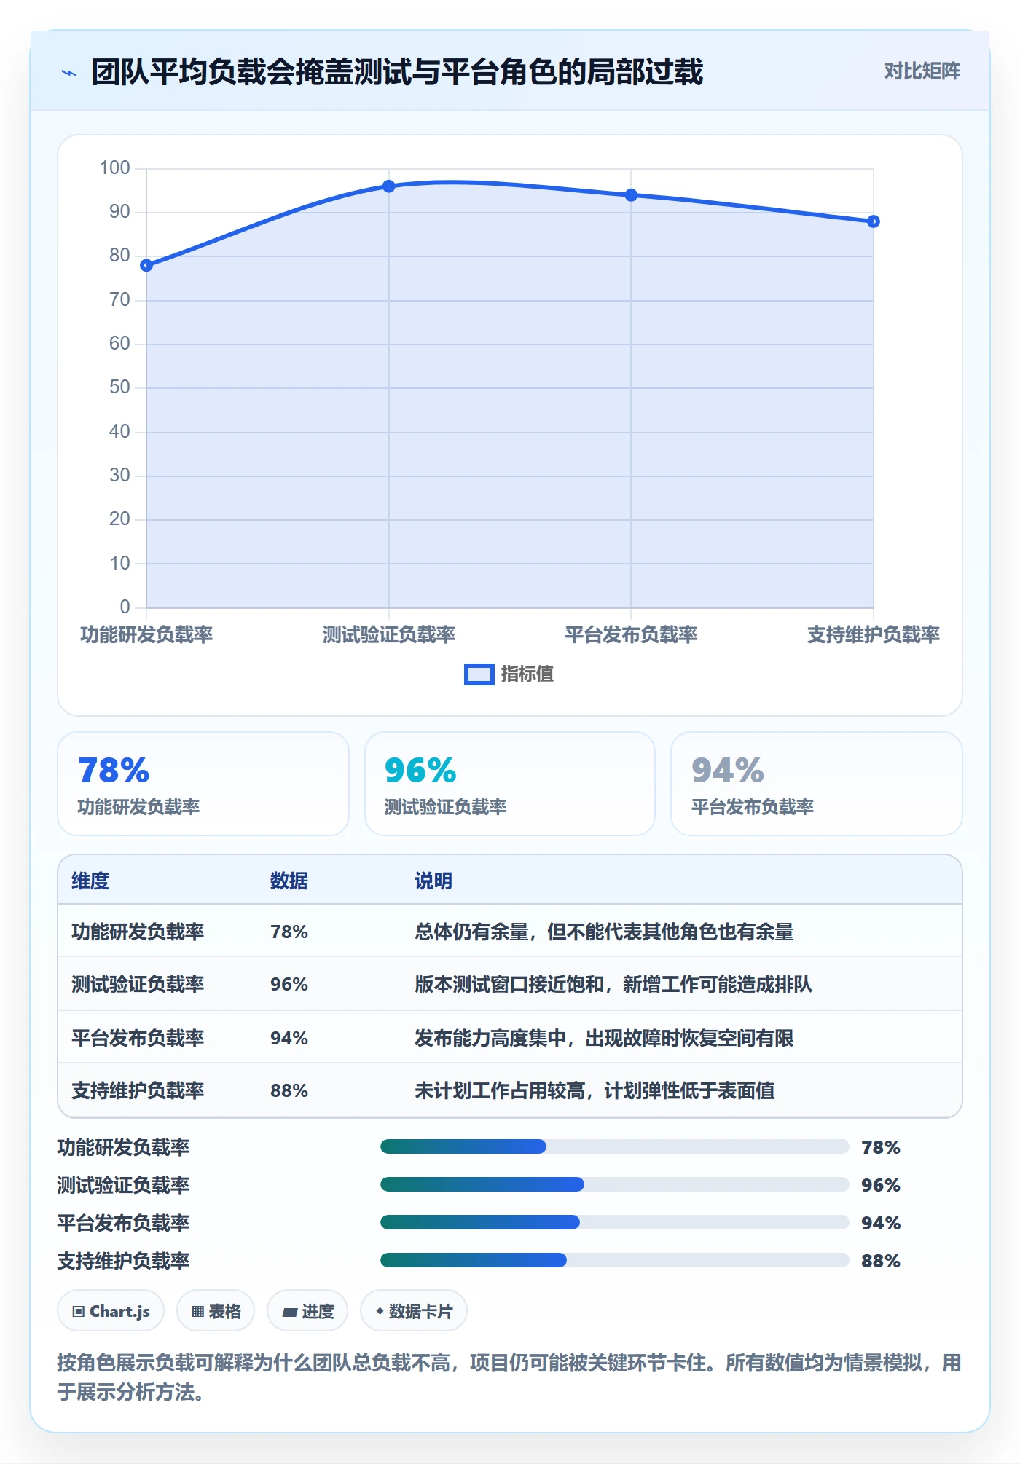Click the 版本测试窗口接近饱和 description cell
Image resolution: width=1020 pixels, height=1464 pixels.
613,984
